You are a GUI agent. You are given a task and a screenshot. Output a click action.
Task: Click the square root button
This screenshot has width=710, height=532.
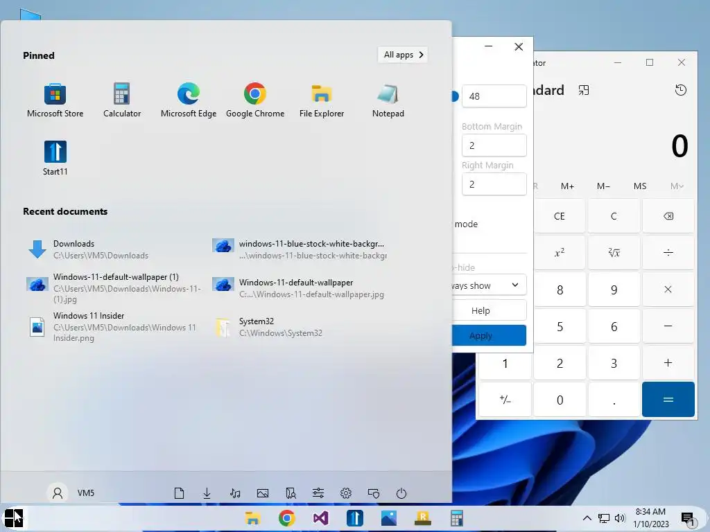[614, 252]
